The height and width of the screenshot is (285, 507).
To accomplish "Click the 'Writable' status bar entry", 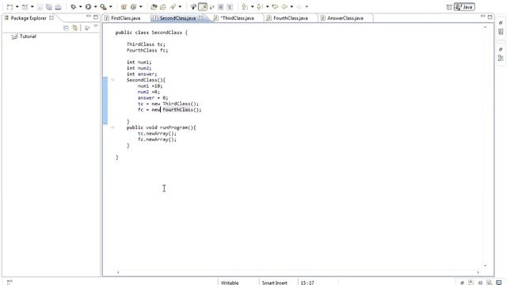I will click(230, 283).
